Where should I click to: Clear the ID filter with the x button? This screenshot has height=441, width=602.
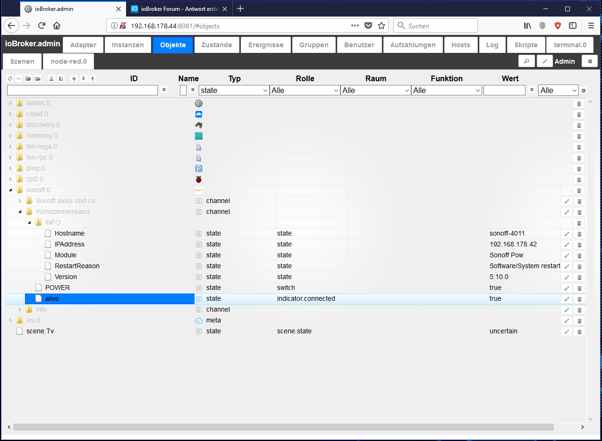click(x=164, y=90)
